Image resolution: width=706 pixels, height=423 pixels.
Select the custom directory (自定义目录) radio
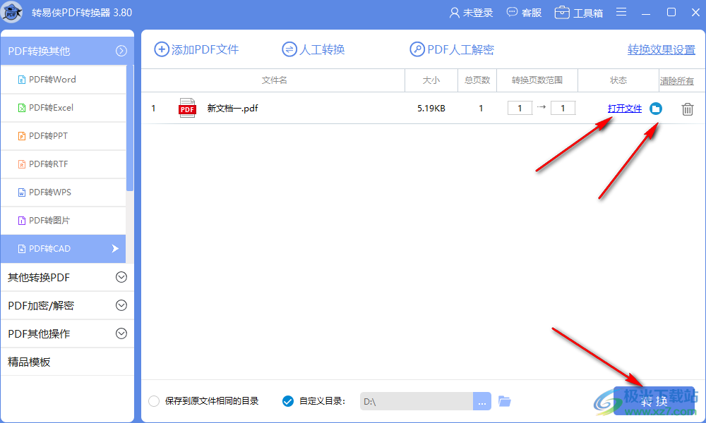tap(288, 401)
